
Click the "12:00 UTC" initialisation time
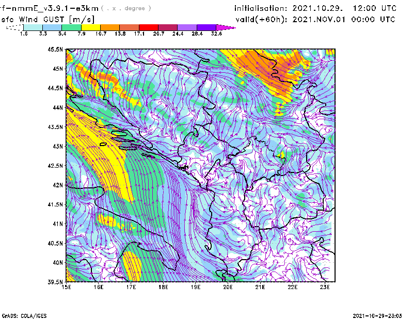375,8
